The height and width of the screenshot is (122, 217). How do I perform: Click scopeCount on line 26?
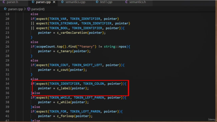pos(45,47)
